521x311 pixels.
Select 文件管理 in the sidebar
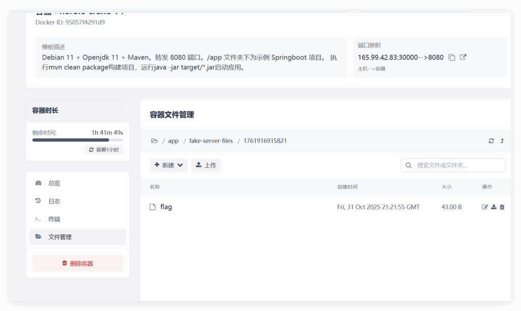[60, 237]
